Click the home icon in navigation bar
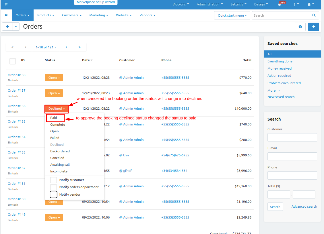This screenshot has height=234, width=324. (x=6, y=15)
